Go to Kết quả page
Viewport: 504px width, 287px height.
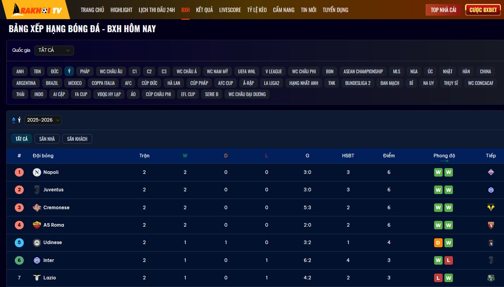(x=204, y=10)
